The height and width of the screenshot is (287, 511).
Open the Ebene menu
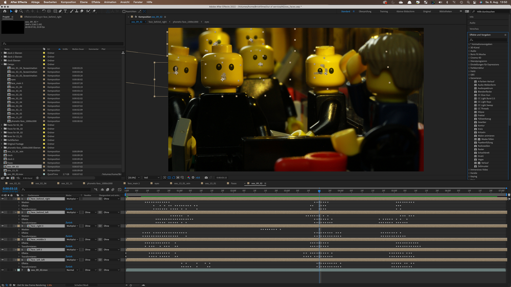pos(84,2)
